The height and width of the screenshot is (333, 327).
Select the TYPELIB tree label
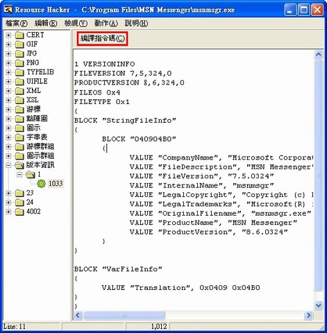pyautogui.click(x=40, y=72)
